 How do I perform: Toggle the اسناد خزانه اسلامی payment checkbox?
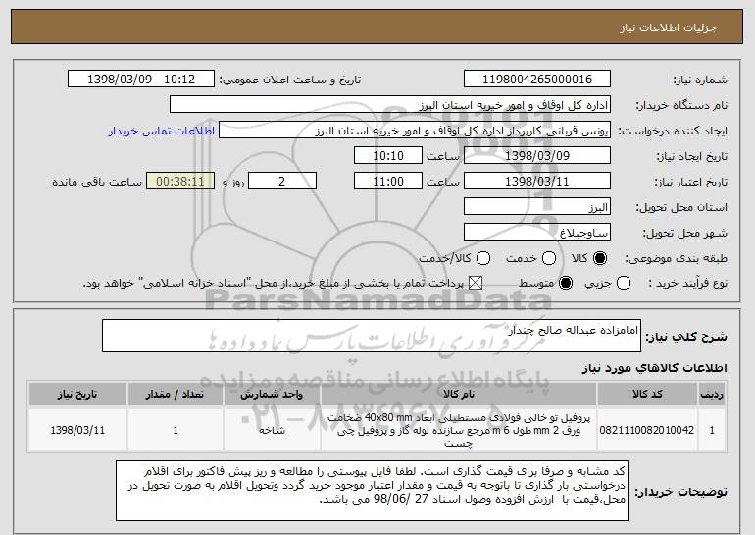point(476,283)
